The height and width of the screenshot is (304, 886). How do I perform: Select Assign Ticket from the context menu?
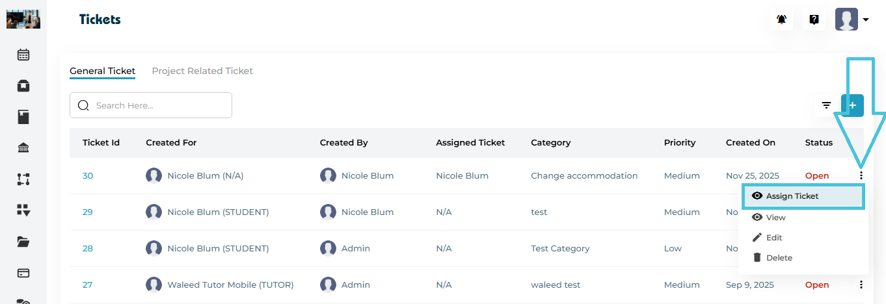click(x=792, y=196)
